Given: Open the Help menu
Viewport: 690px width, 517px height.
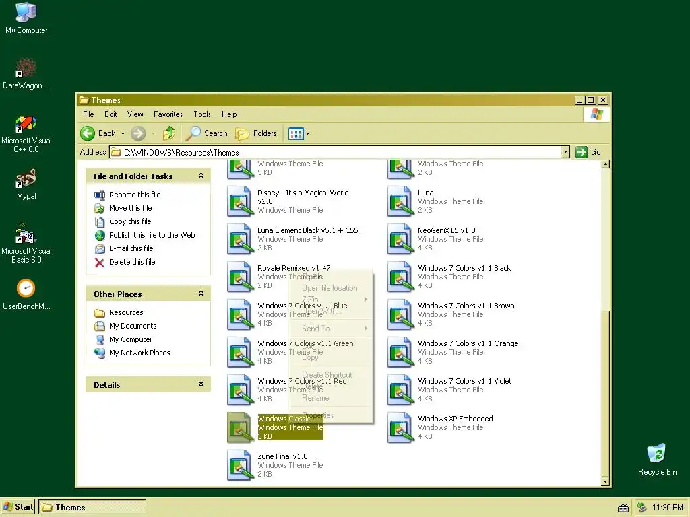Looking at the screenshot, I should coord(229,114).
